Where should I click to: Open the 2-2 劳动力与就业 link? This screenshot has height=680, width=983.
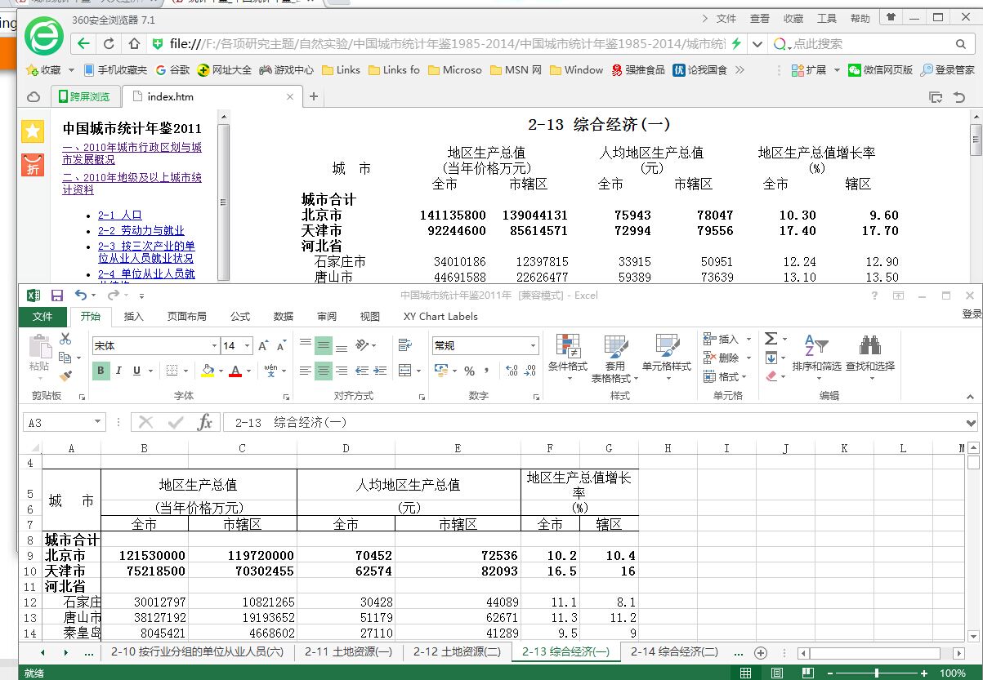coord(141,231)
